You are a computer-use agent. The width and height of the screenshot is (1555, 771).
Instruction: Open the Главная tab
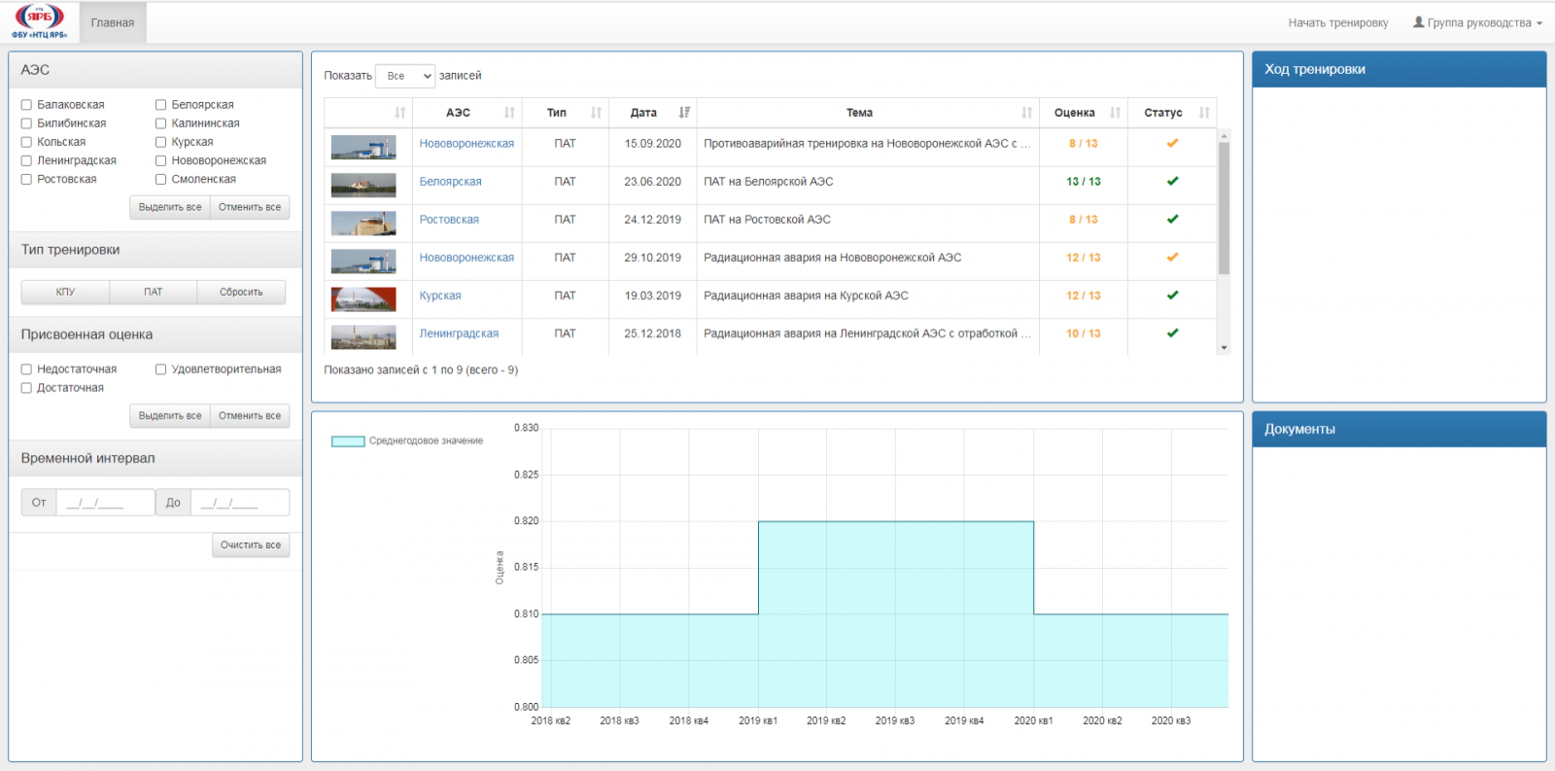coord(113,23)
